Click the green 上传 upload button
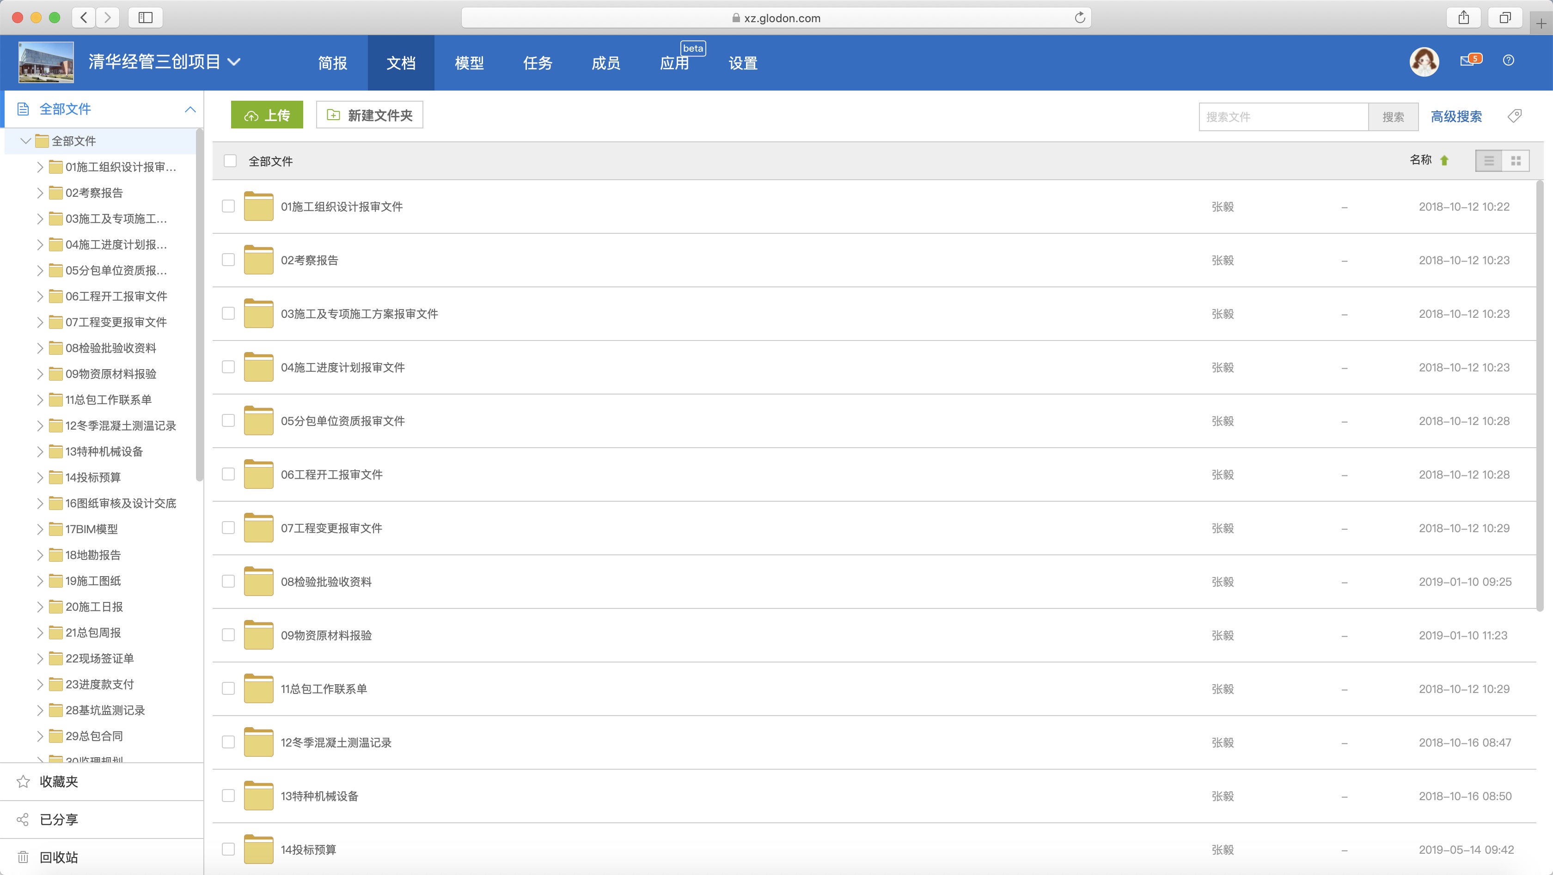This screenshot has height=875, width=1553. [267, 115]
